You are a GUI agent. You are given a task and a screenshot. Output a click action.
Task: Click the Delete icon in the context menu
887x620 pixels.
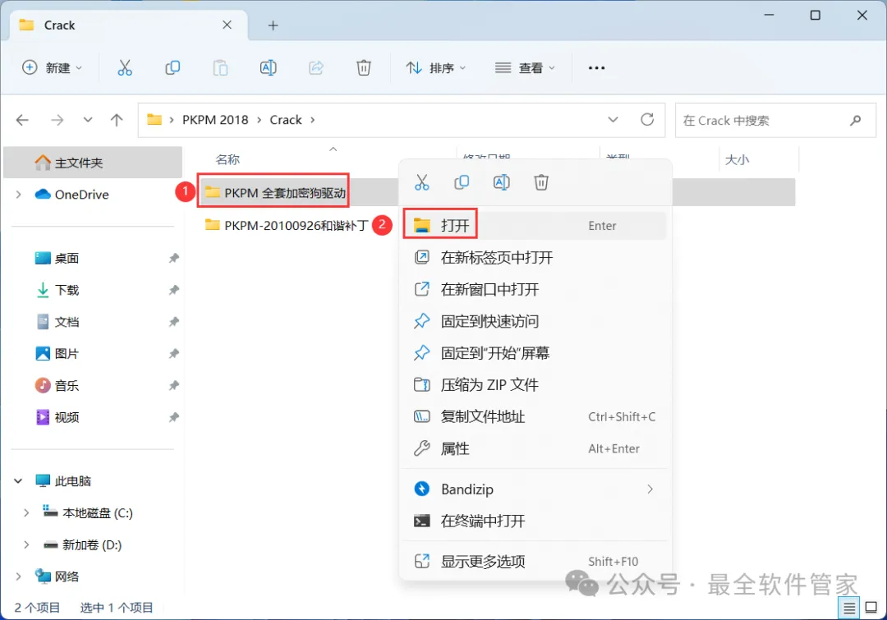[541, 182]
